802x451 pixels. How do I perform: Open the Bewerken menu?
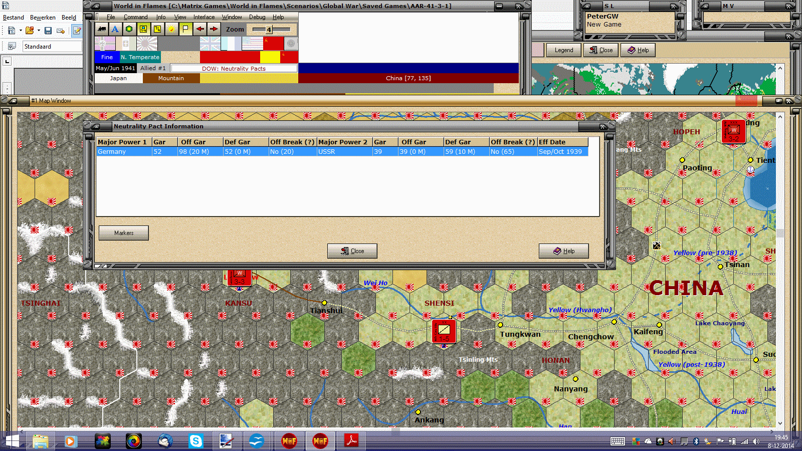tap(43, 18)
